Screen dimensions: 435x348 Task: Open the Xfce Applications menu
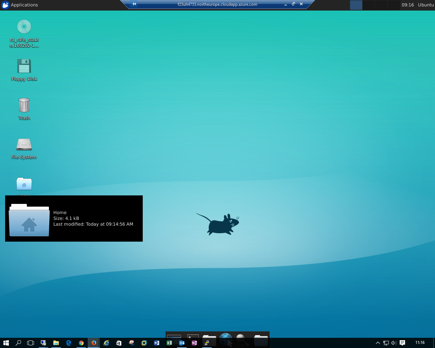(x=20, y=5)
